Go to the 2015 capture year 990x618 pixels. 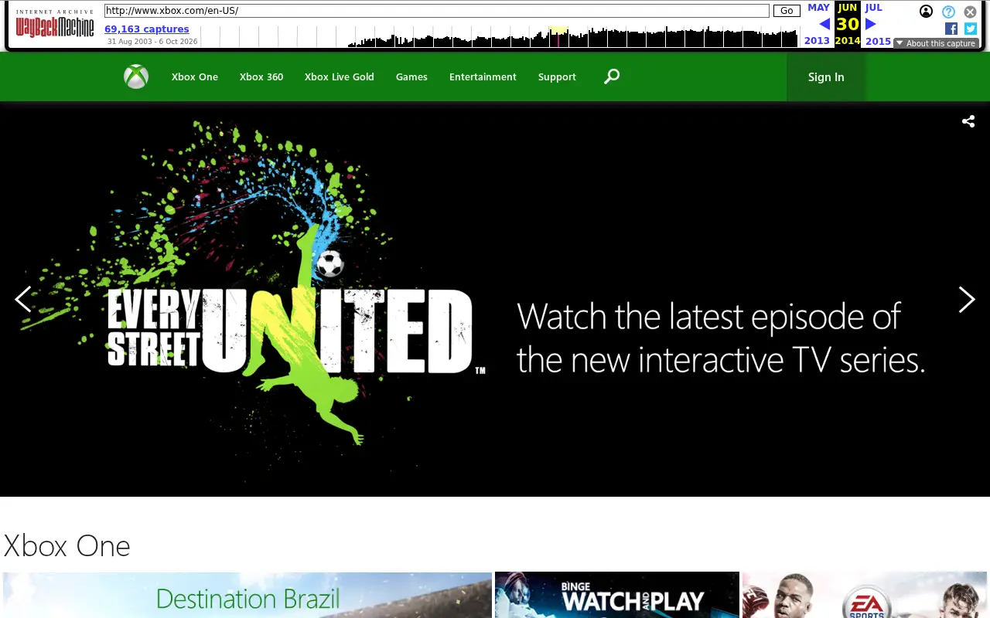click(878, 41)
